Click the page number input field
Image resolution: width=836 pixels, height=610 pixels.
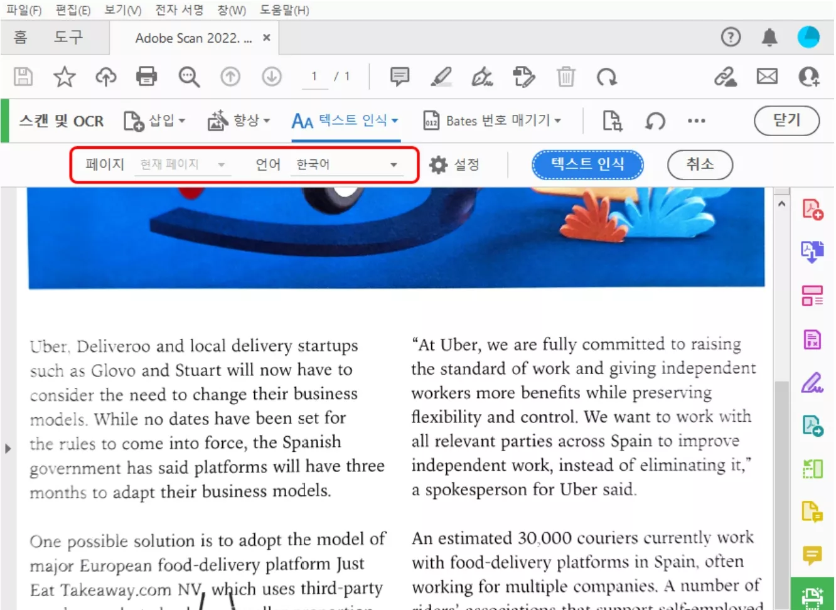pyautogui.click(x=314, y=77)
